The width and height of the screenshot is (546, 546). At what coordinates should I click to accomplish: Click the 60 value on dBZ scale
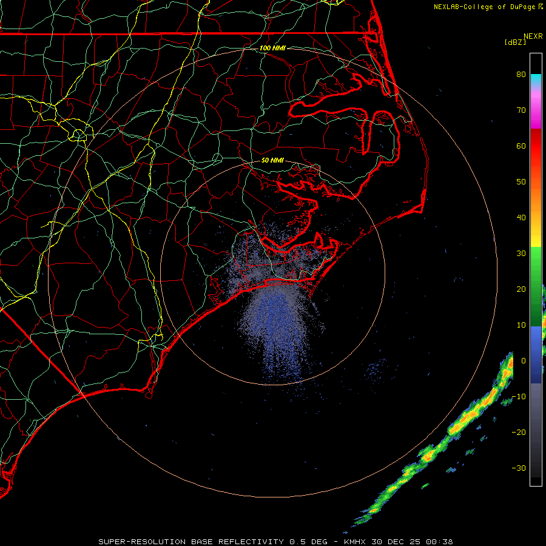click(x=521, y=146)
